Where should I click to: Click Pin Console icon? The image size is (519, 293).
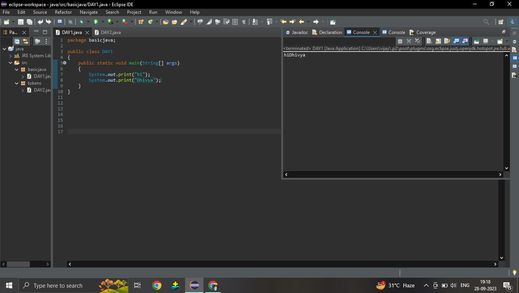[x=477, y=41]
